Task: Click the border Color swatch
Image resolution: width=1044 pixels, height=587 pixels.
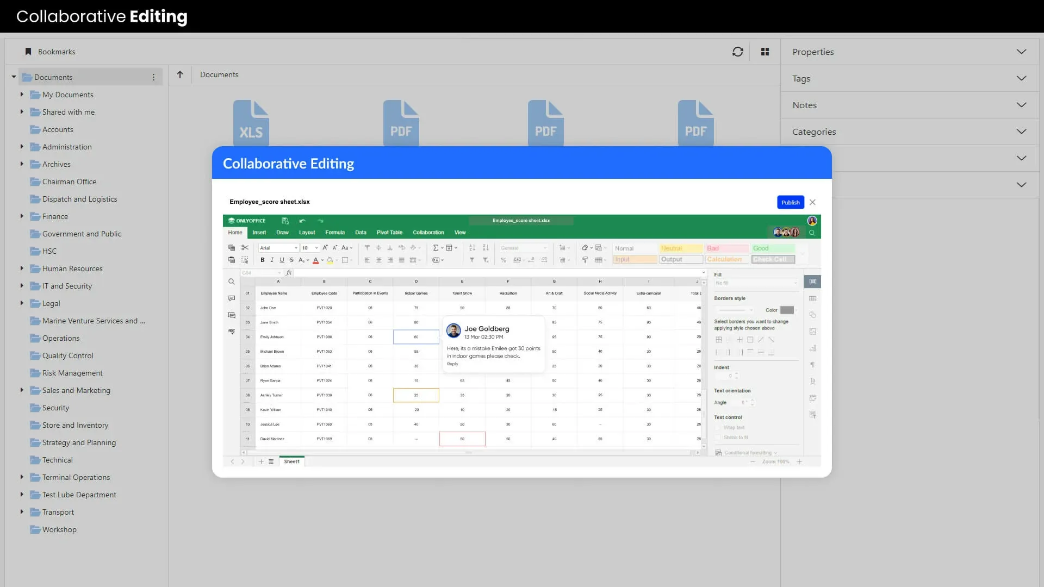Action: (787, 310)
